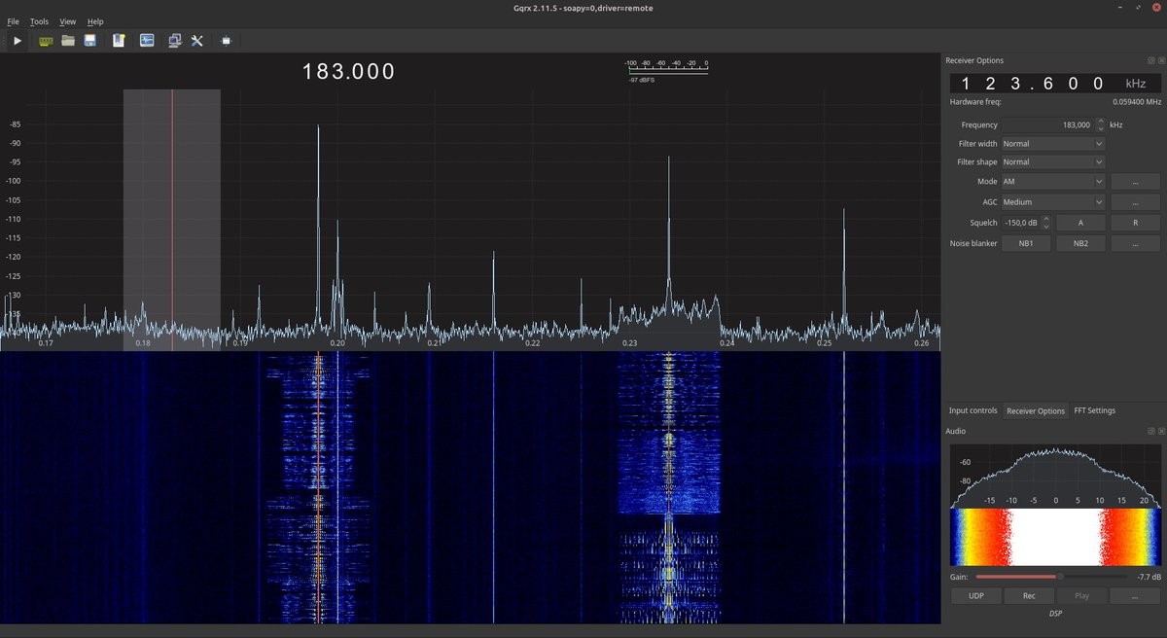This screenshot has width=1167, height=638.
Task: Open the Filter width dropdown
Action: [1052, 144]
